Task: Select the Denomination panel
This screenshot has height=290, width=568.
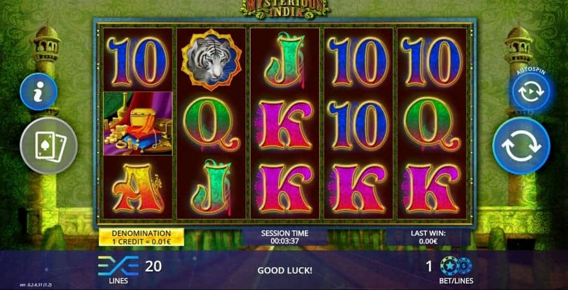Action: 141,237
